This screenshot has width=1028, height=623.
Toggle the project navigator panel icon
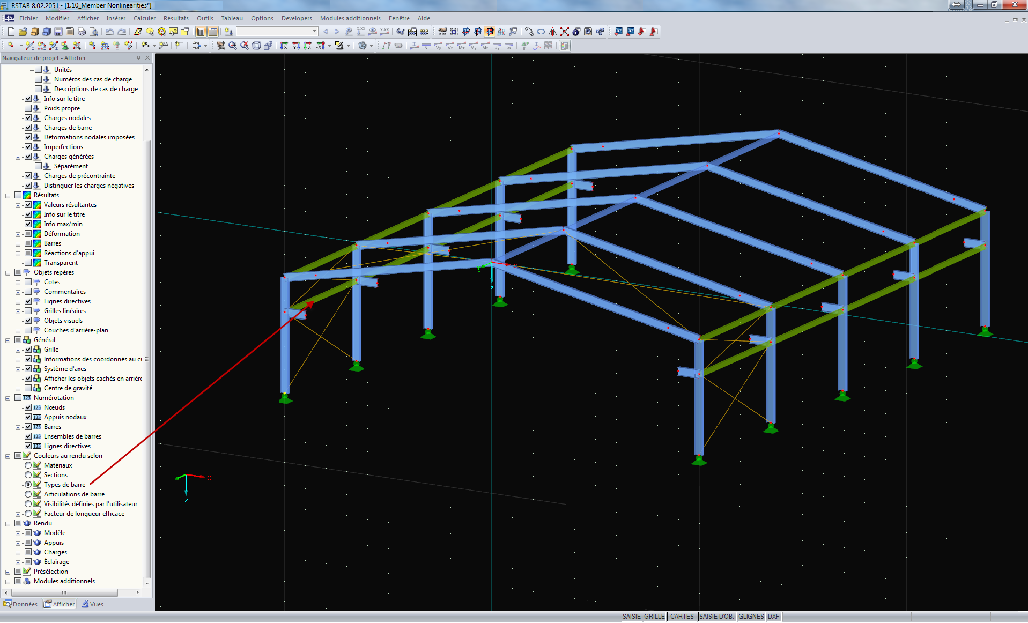(201, 32)
